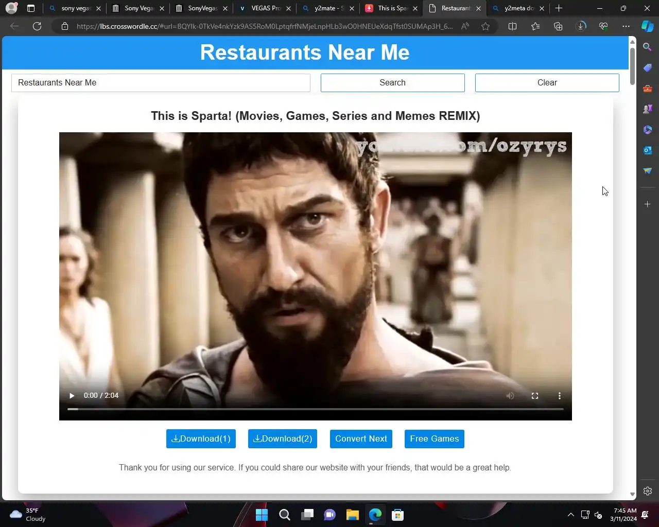Add this page to favorites via the star
The width and height of the screenshot is (659, 527).
[485, 26]
